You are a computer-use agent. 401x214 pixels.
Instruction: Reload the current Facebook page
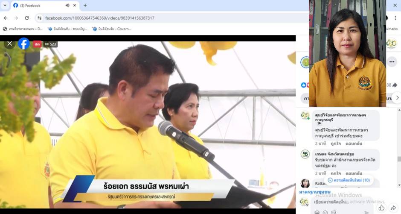26,18
